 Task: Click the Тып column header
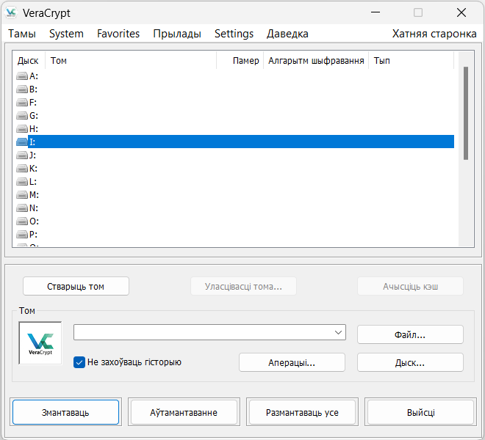[412, 61]
